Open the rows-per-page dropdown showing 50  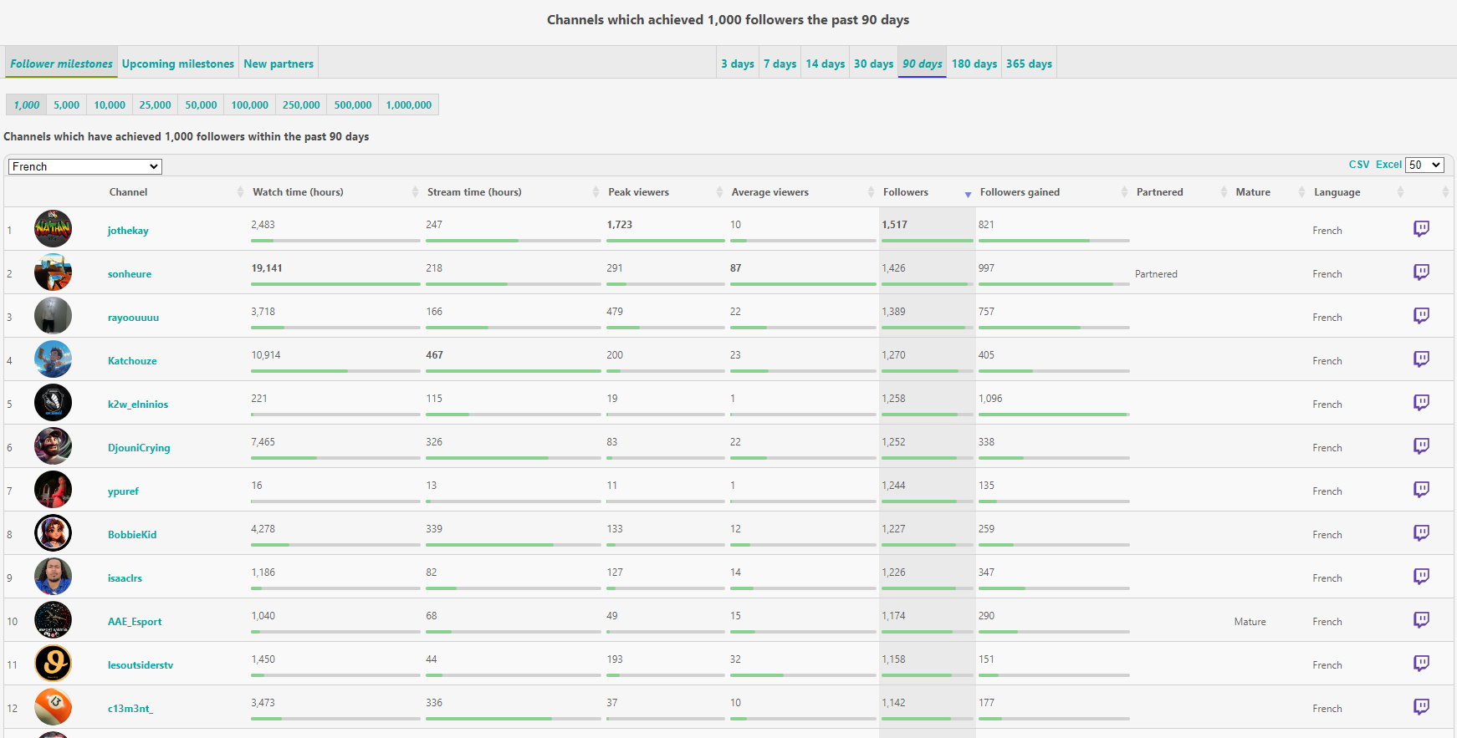(1424, 165)
